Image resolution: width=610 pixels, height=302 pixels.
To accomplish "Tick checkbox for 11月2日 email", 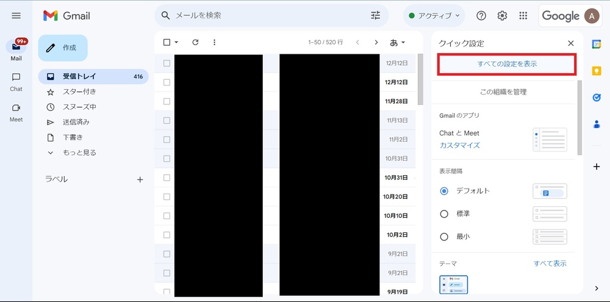I will (167, 139).
